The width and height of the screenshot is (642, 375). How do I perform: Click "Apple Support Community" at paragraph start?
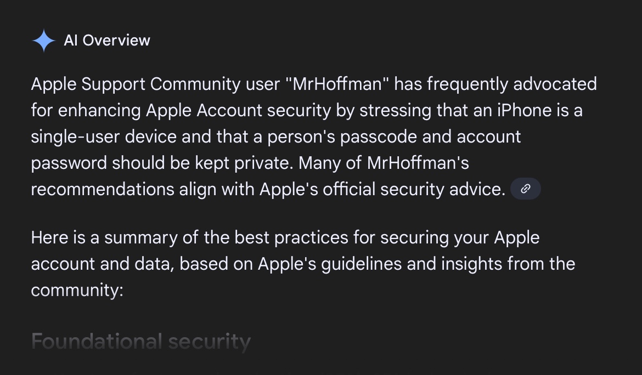click(x=135, y=84)
